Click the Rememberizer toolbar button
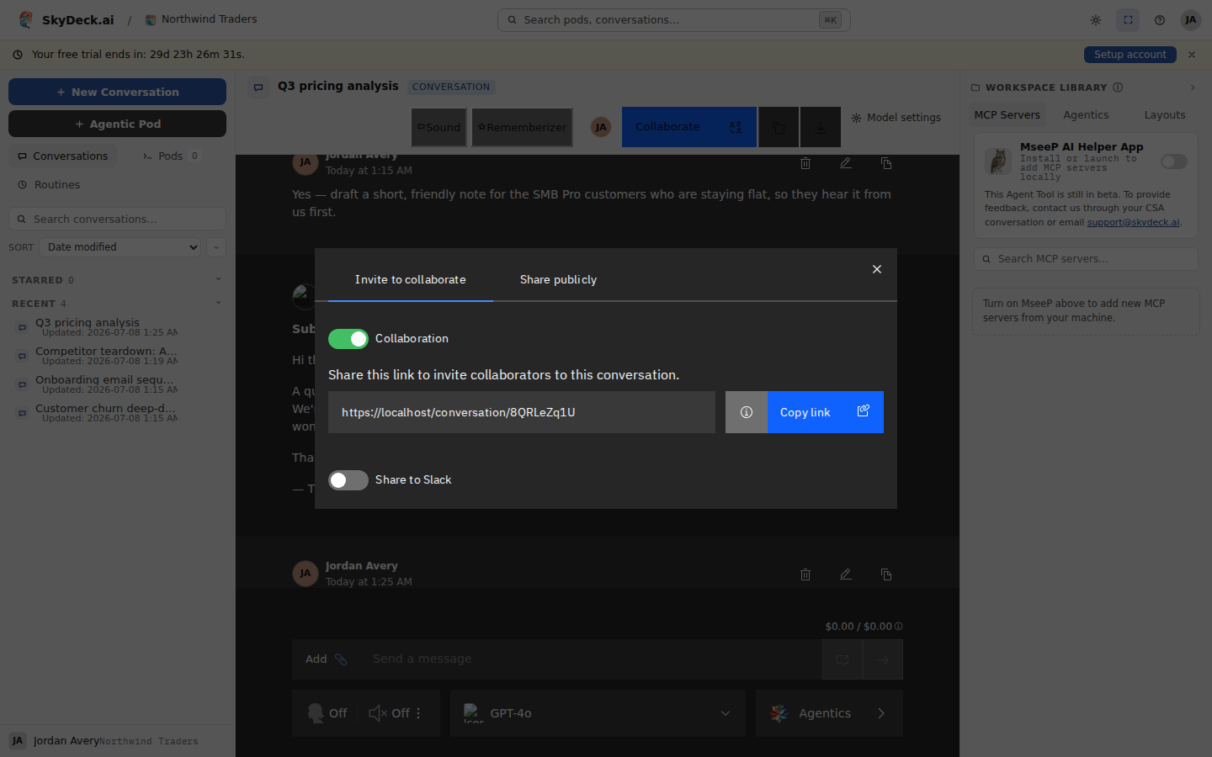The image size is (1212, 757). (522, 127)
